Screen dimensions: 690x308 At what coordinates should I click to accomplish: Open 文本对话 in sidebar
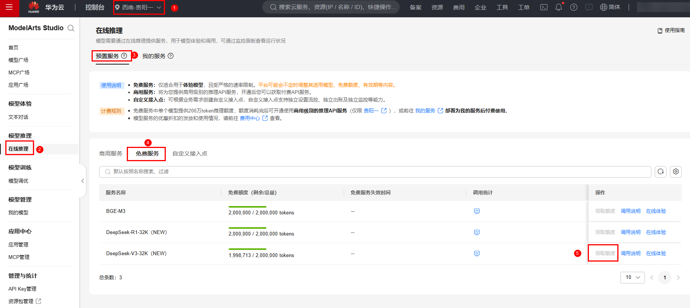point(19,117)
